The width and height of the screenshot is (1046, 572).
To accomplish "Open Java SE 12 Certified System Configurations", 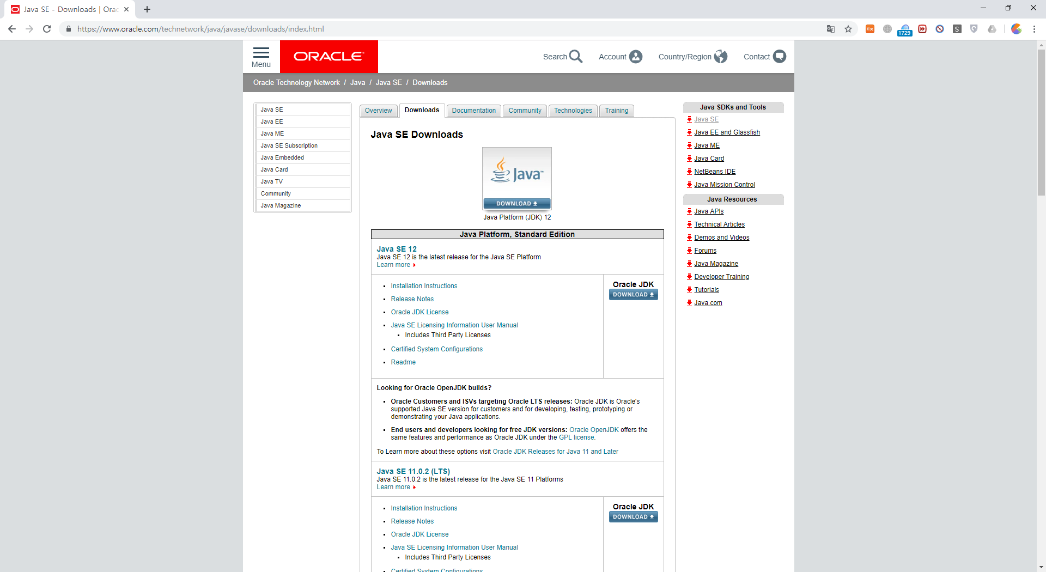I will click(x=436, y=349).
